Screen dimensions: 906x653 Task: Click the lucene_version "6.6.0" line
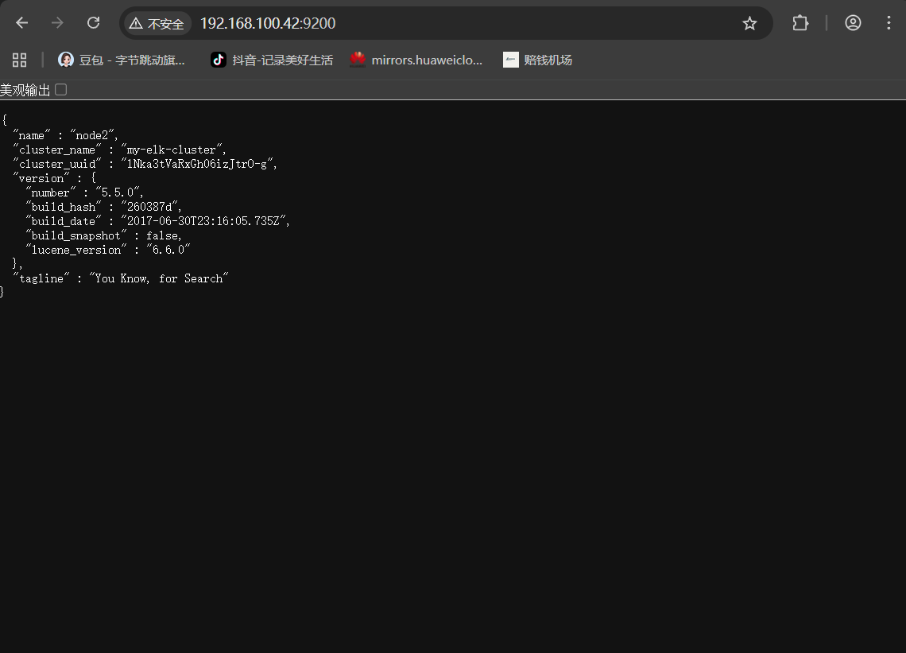[108, 250]
